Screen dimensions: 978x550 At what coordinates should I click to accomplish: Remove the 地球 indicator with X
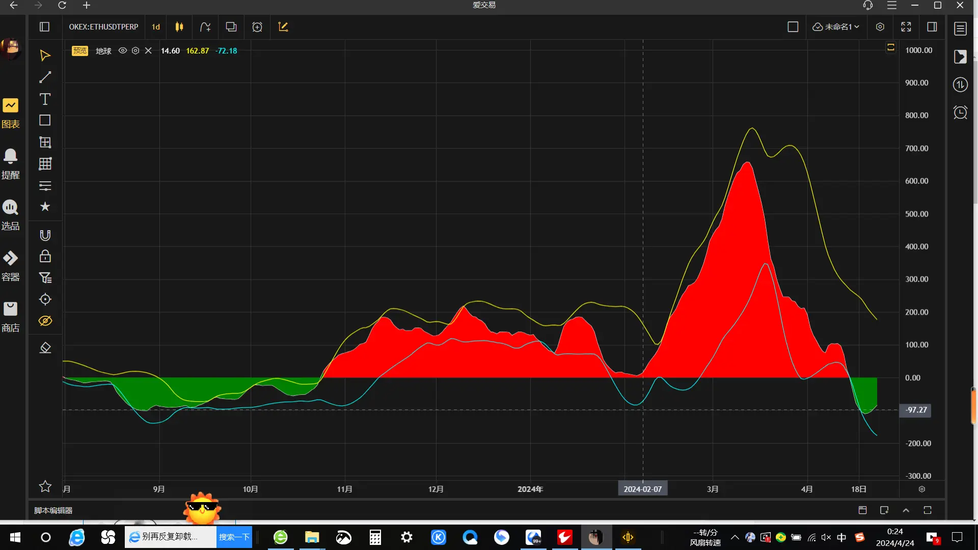point(148,51)
